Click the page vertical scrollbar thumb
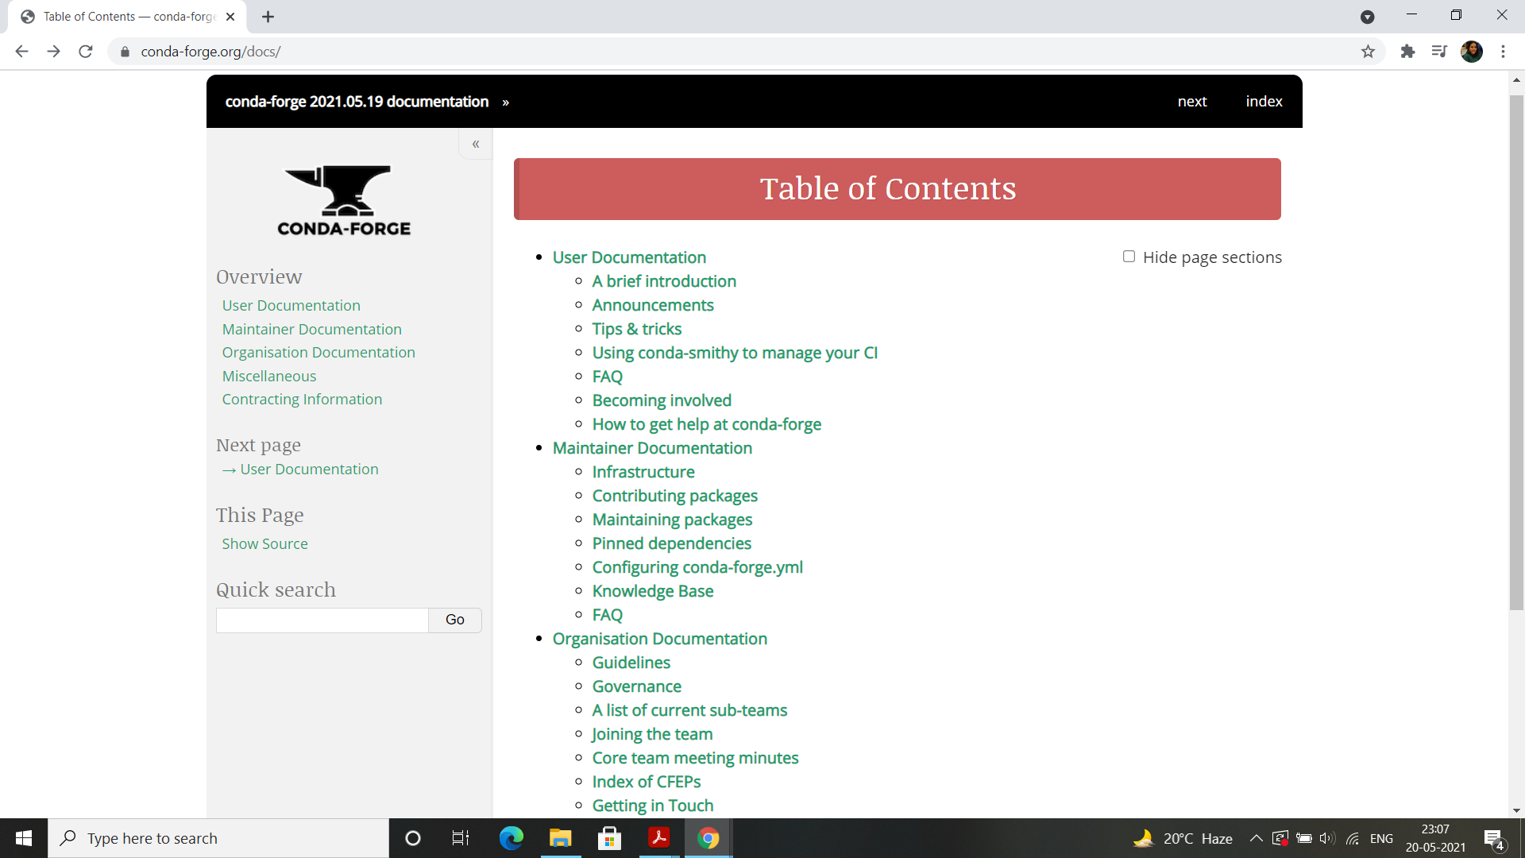 1516,353
